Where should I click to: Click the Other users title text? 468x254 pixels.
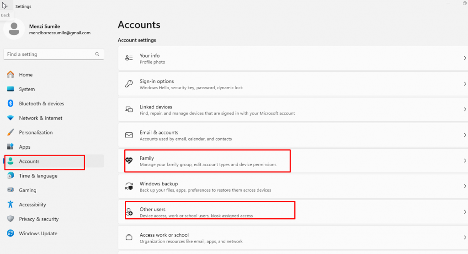click(x=153, y=209)
